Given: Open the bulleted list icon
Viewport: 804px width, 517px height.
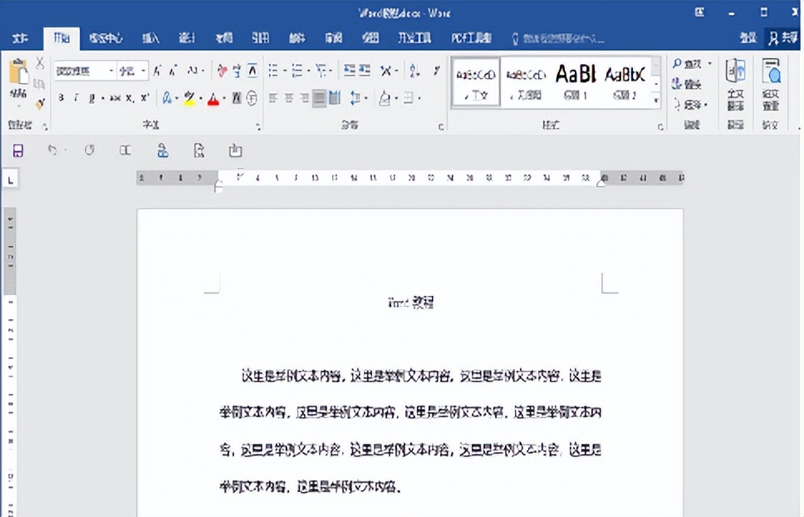Looking at the screenshot, I should [274, 70].
